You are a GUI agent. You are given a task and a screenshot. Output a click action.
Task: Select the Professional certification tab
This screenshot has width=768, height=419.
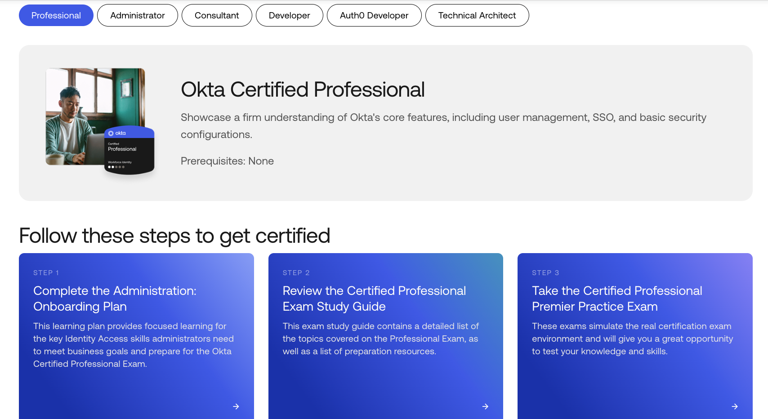56,15
